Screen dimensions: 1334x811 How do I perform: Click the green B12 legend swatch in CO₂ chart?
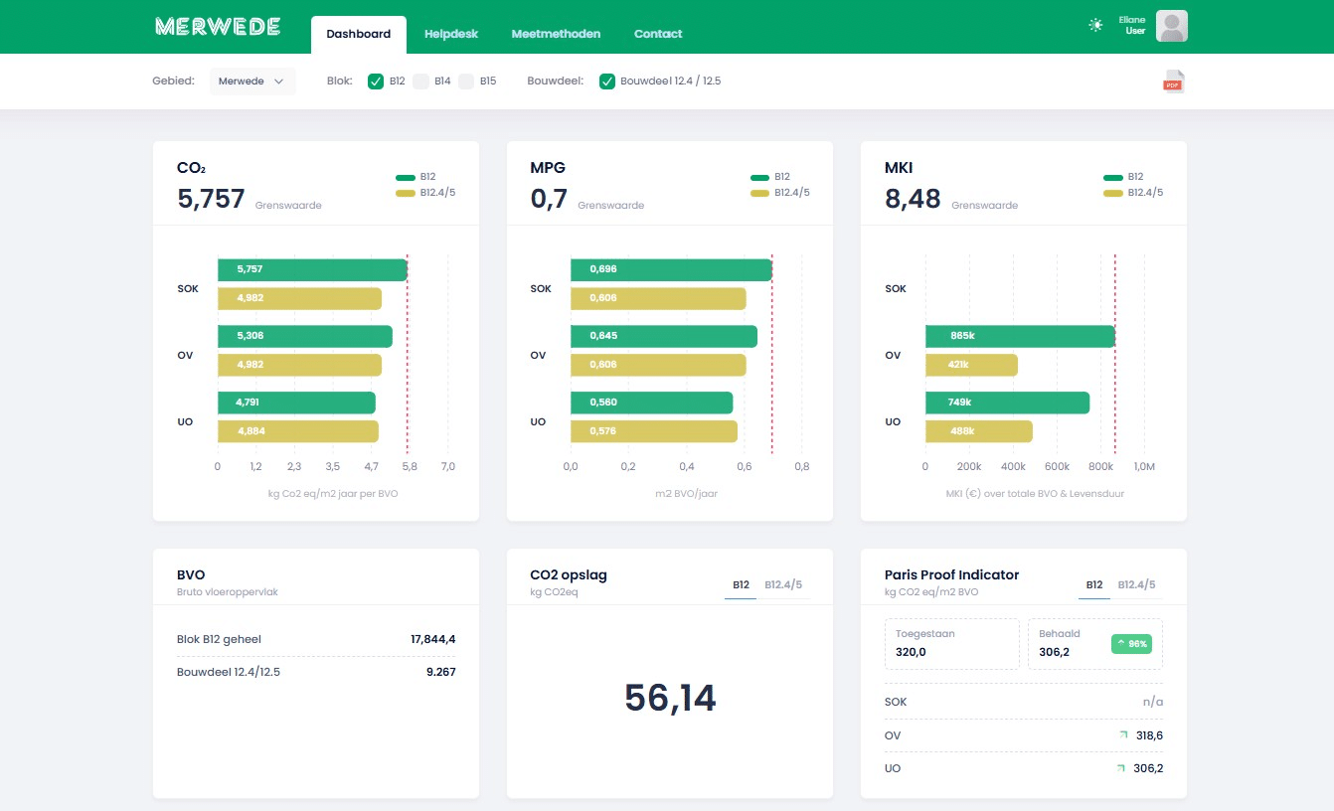click(x=406, y=177)
